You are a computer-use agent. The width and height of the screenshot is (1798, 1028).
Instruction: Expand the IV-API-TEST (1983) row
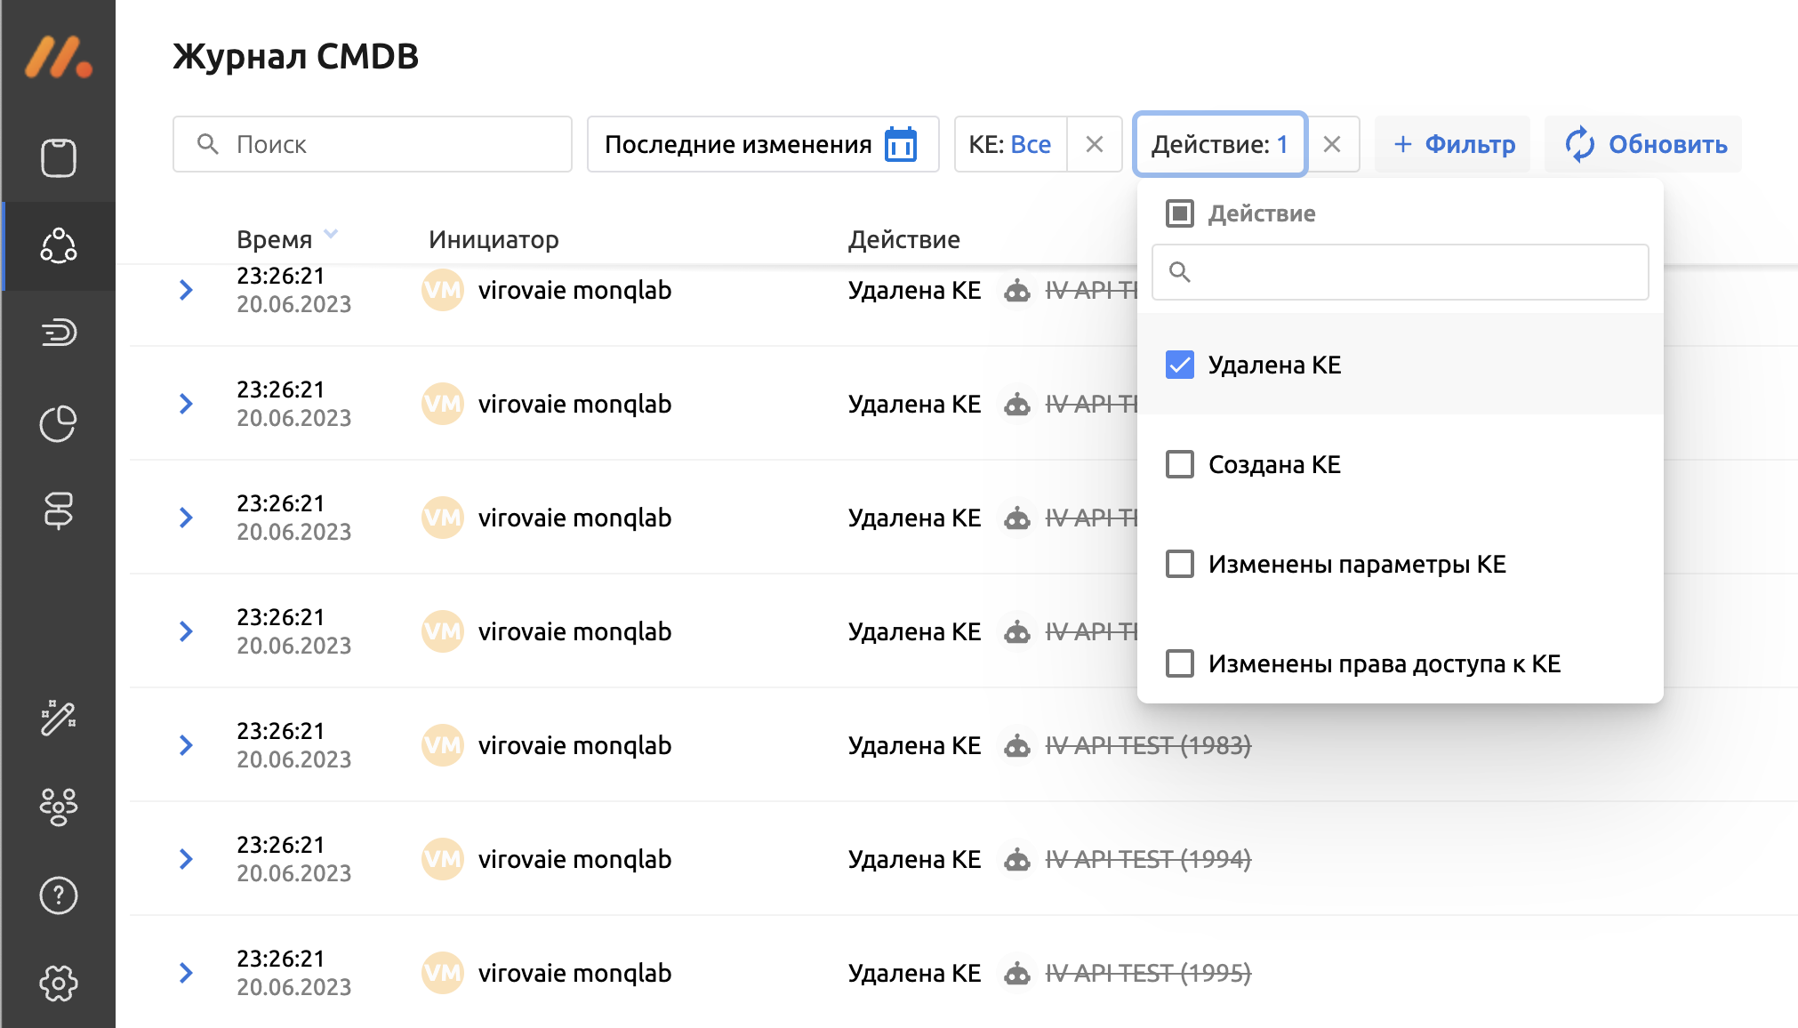click(186, 745)
